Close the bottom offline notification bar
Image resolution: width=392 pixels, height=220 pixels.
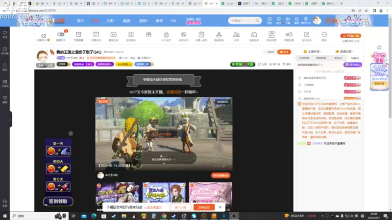(220, 207)
